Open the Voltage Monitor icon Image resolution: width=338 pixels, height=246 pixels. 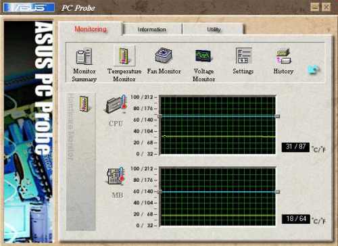click(x=203, y=56)
